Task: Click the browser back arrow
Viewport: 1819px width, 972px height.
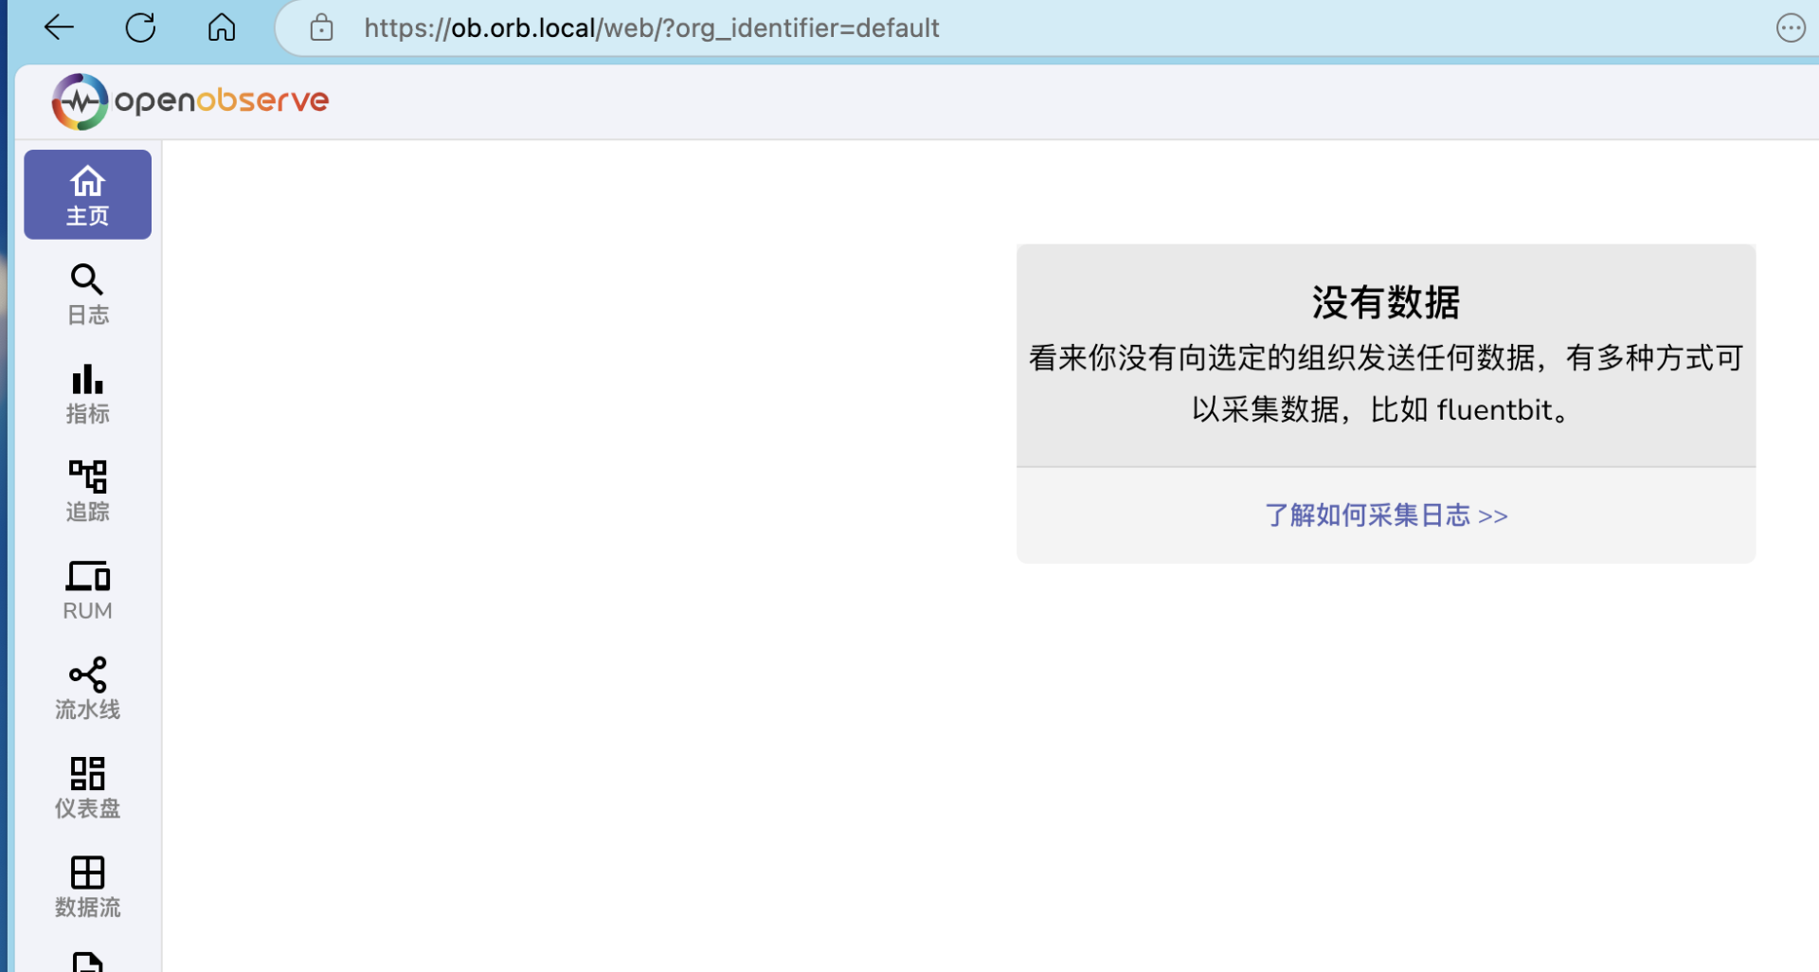Action: 59,27
